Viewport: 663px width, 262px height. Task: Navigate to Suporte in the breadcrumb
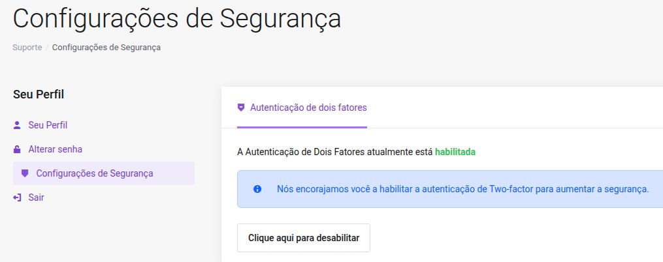(27, 48)
